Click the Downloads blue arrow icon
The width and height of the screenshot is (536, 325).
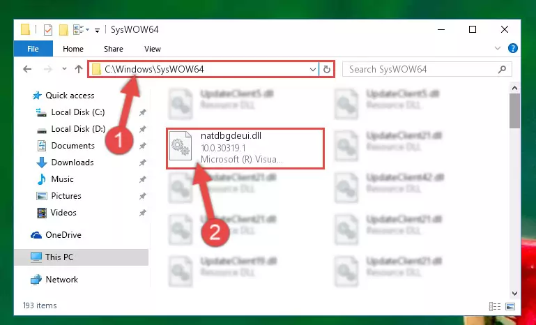click(42, 162)
